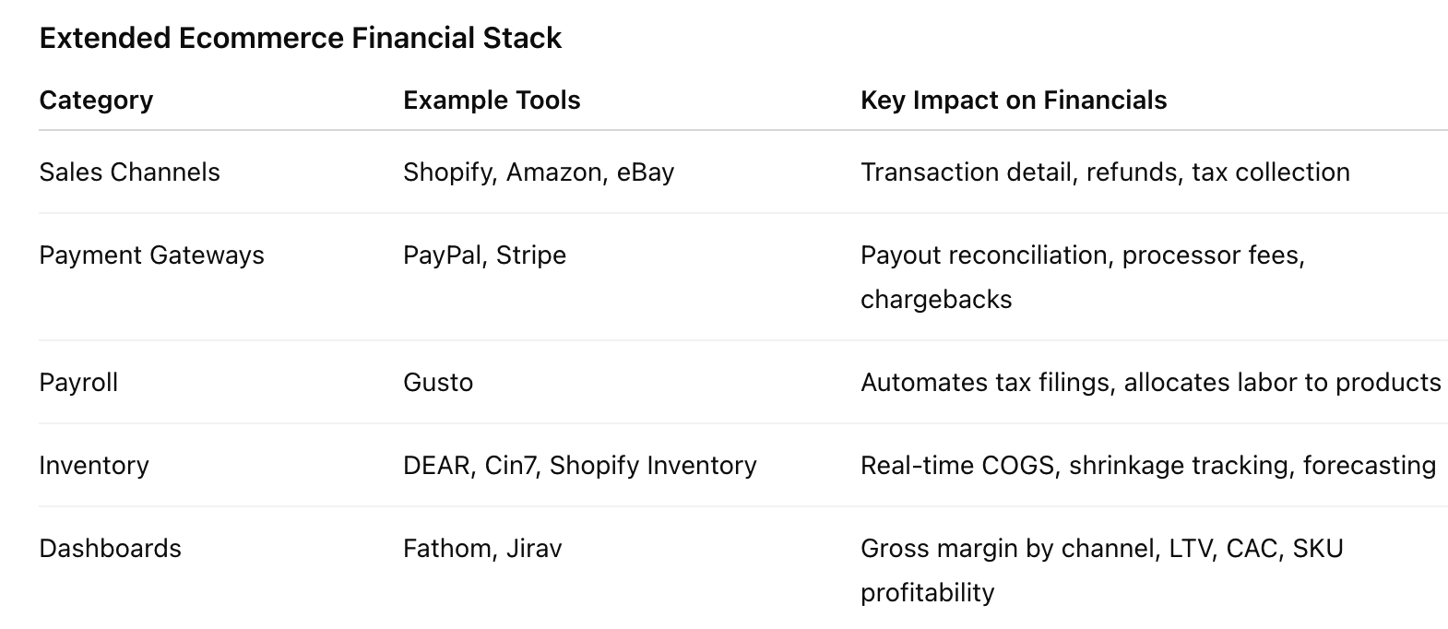Click the Payout reconciliation, processor fees text
Screen dimensions: 1448x629
tap(1082, 255)
